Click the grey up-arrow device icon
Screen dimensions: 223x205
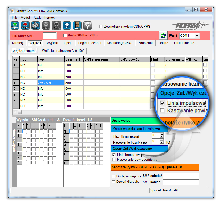46,25
